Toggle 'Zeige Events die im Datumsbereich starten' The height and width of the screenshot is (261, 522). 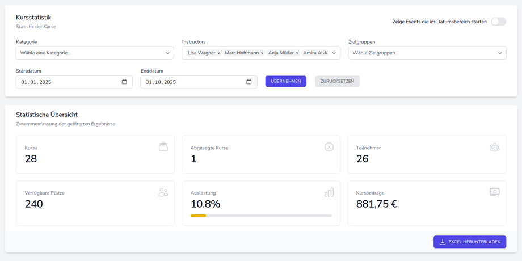pyautogui.click(x=498, y=22)
